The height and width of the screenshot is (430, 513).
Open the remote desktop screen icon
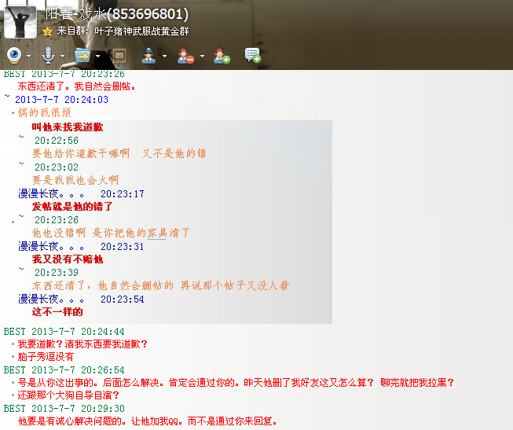point(119,55)
